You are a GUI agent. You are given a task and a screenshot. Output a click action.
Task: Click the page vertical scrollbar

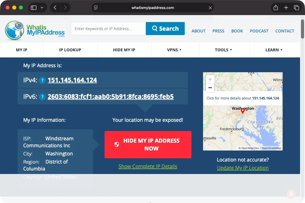click(302, 29)
